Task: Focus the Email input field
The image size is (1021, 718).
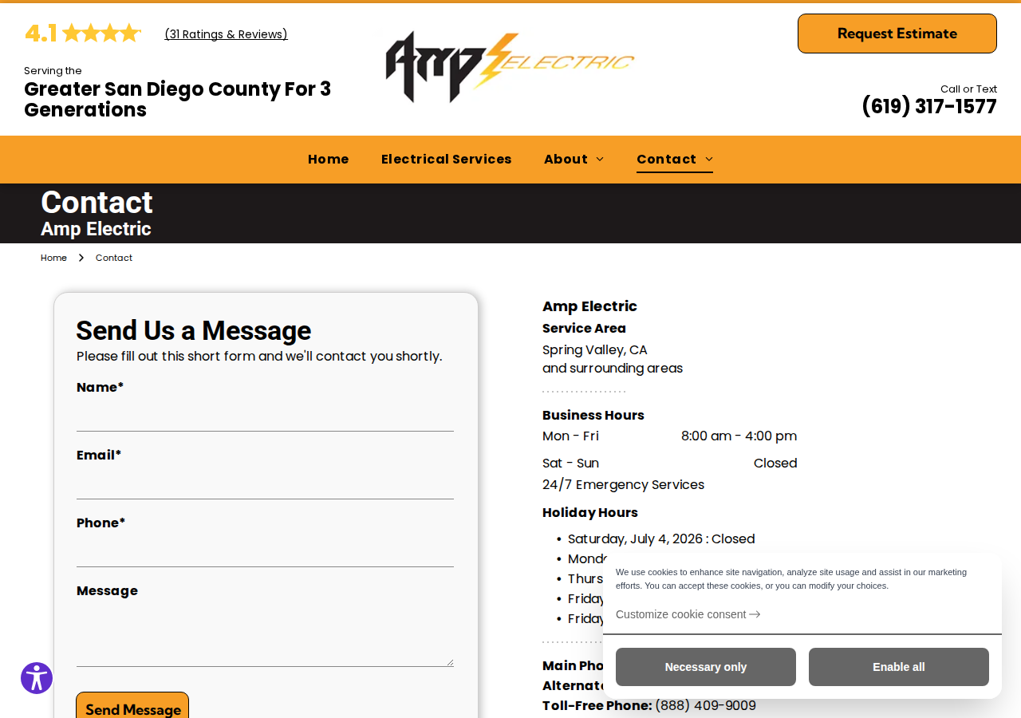Action: [265, 483]
